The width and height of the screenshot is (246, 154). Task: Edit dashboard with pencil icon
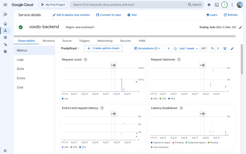pos(232,49)
